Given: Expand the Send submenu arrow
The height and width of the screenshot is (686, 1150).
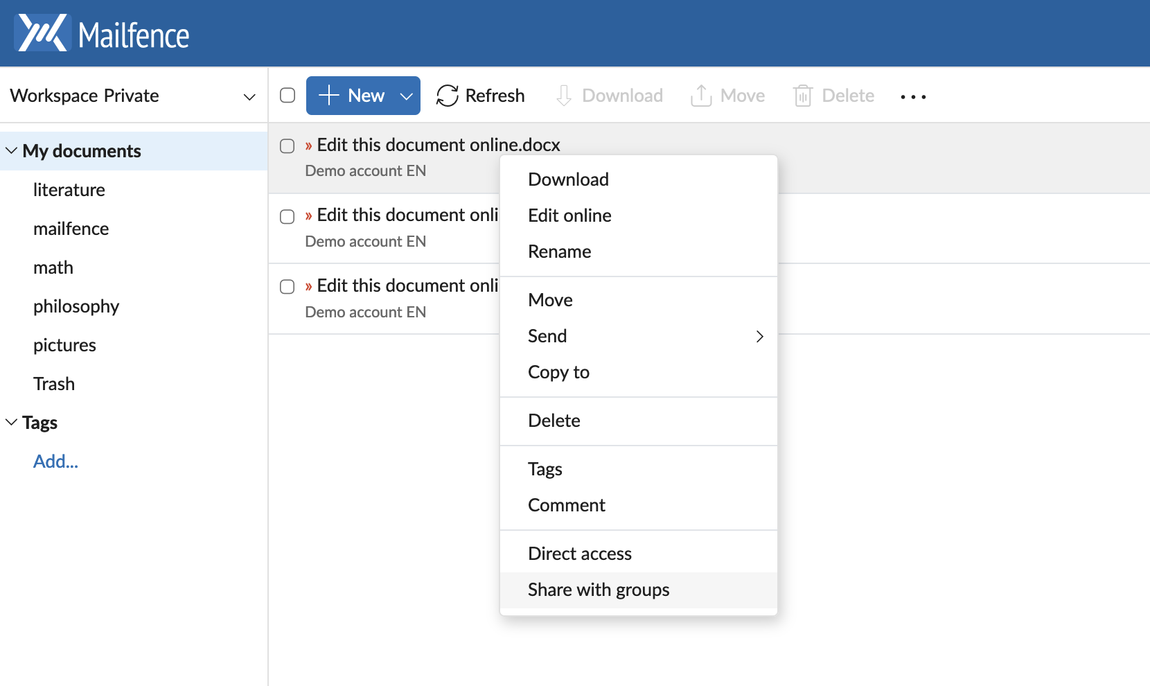Looking at the screenshot, I should point(760,336).
